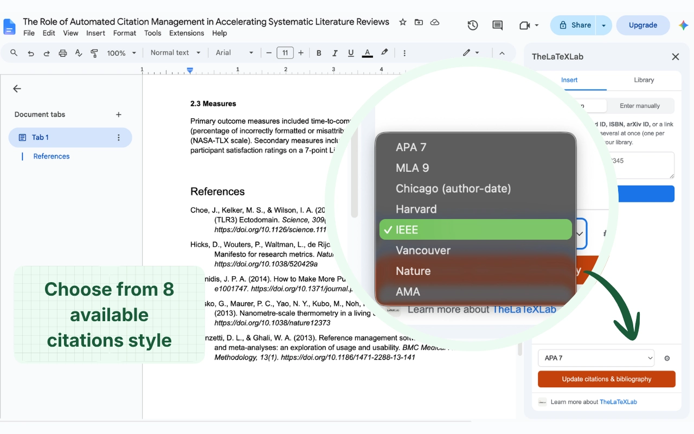Open the File menu
694x434 pixels.
pyautogui.click(x=29, y=33)
